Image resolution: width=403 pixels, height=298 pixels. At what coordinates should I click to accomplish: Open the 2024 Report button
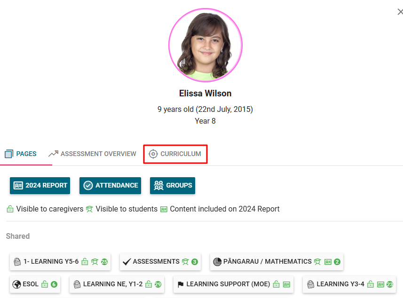click(40, 185)
